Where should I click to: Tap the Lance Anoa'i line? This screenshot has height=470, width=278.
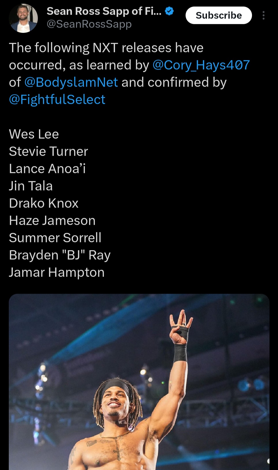click(x=47, y=169)
